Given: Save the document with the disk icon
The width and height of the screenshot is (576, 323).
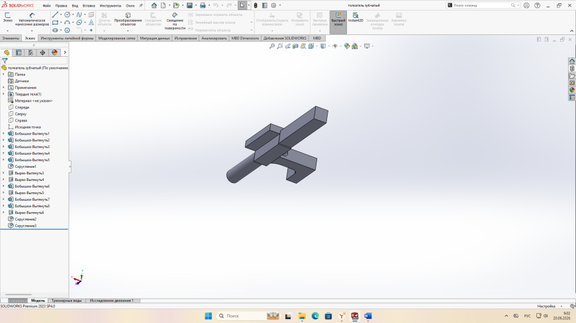Looking at the screenshot, I should click(x=189, y=5).
